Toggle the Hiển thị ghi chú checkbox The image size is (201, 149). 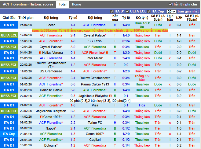pos(170,5)
